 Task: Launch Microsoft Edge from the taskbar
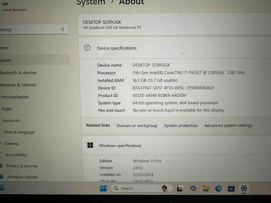click(x=218, y=188)
